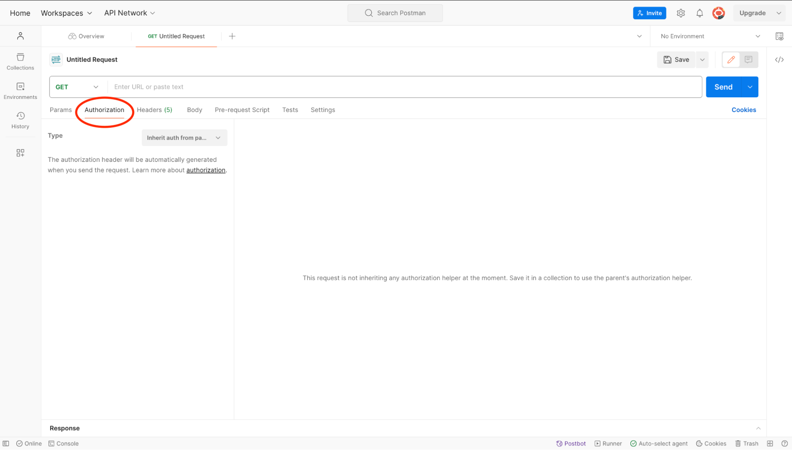Open the settings gear icon
792x450 pixels.
(x=681, y=13)
